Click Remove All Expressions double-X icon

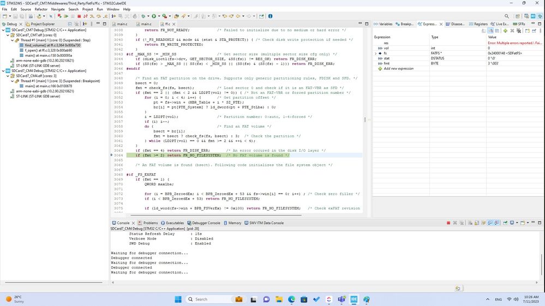click(519, 31)
